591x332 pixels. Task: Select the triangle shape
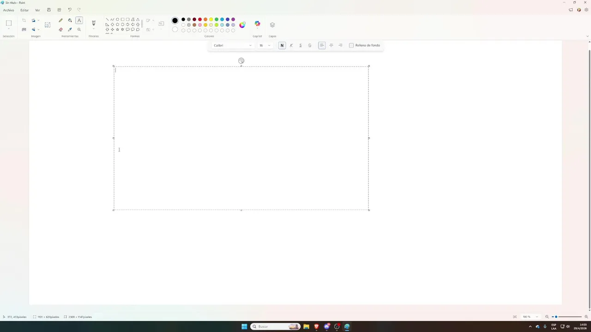click(138, 19)
